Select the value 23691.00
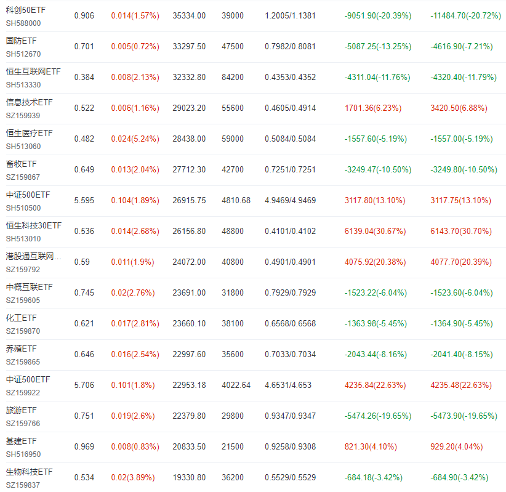 [189, 293]
